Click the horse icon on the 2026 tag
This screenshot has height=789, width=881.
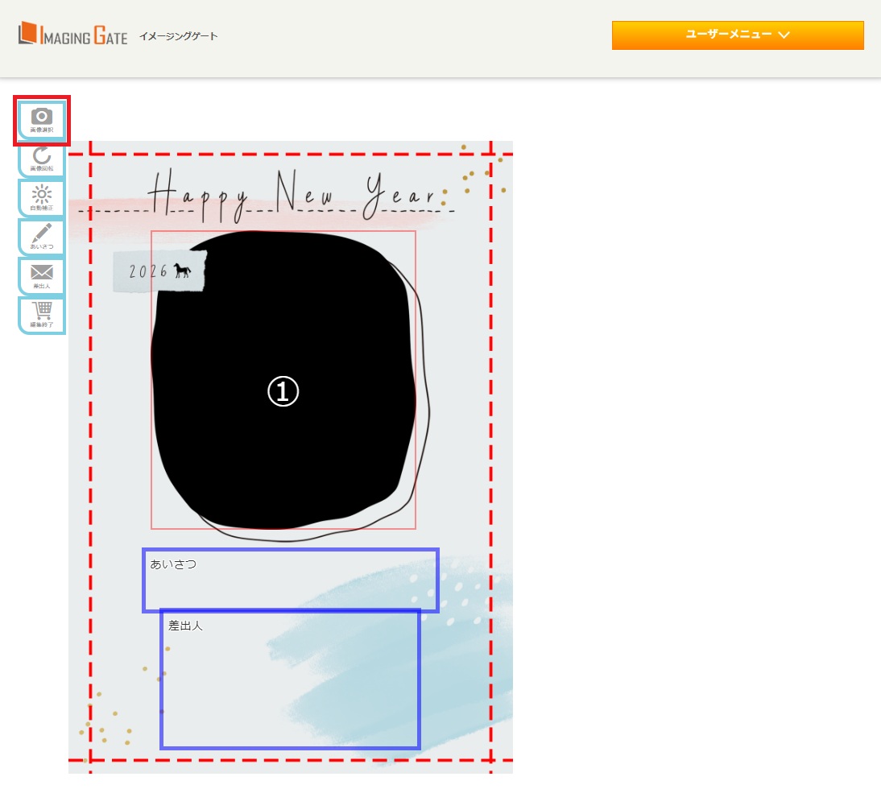[183, 271]
